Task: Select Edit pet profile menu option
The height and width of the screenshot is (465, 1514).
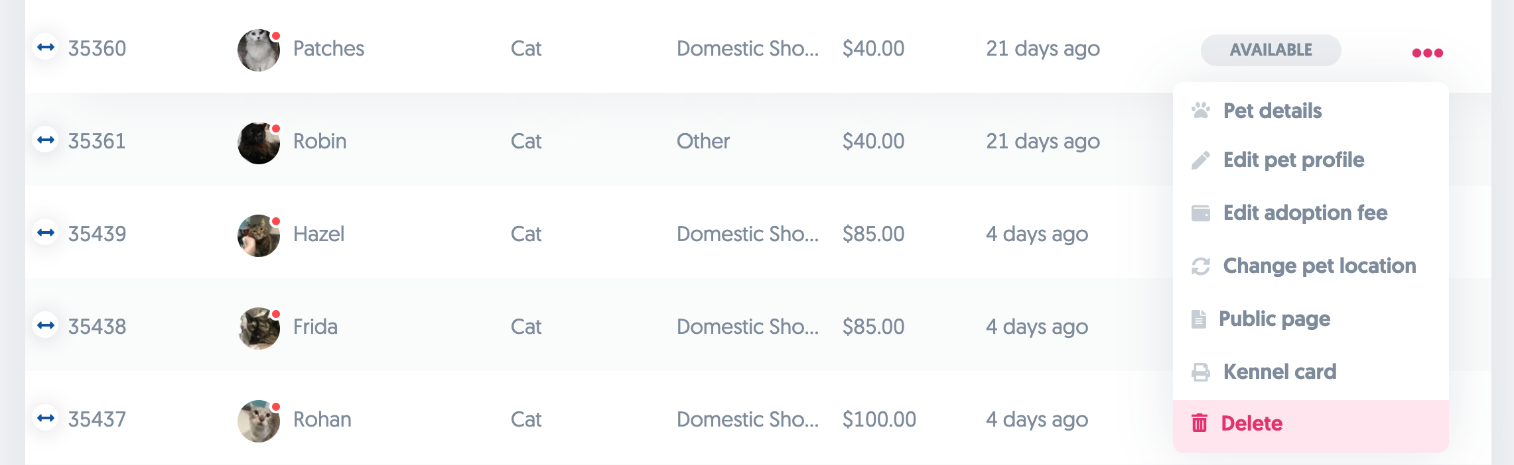Action: point(1293,160)
